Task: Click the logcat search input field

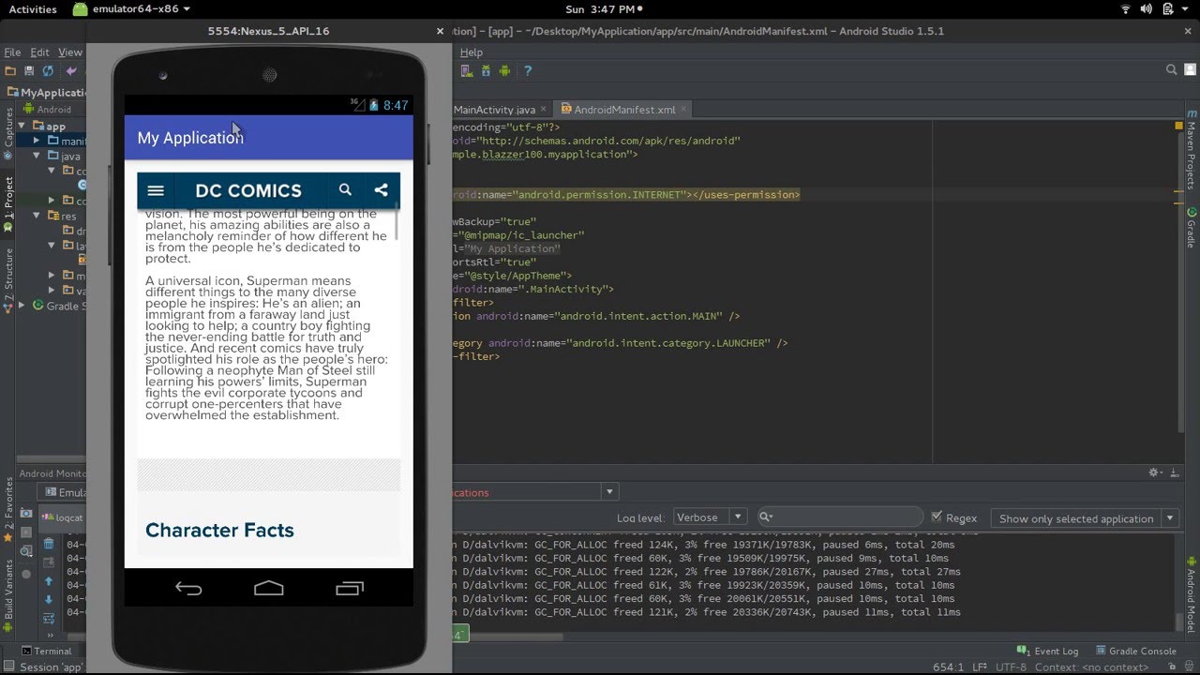Action: [x=840, y=517]
